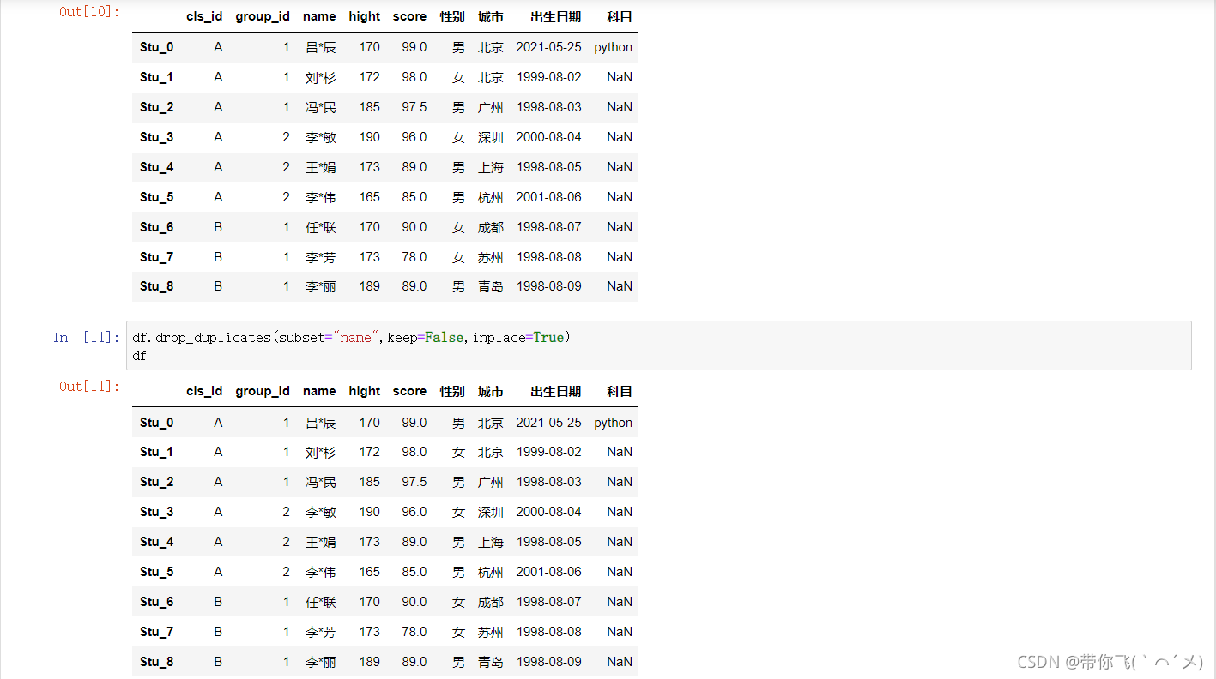Screen dimensions: 1216x679
Task: Click name 李*敏 in Out[11] table
Action: [x=321, y=512]
